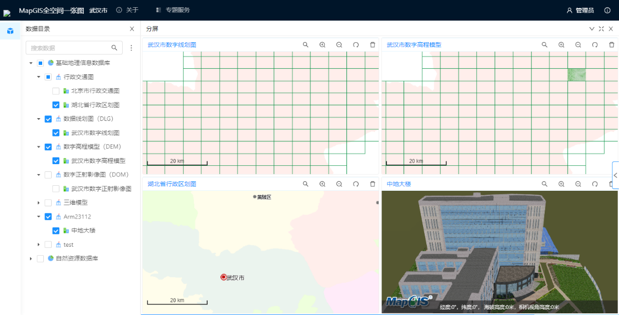Zoom out on 武汉市数字线划图 pane
Screen dimensions: 619x315
tap(339, 45)
